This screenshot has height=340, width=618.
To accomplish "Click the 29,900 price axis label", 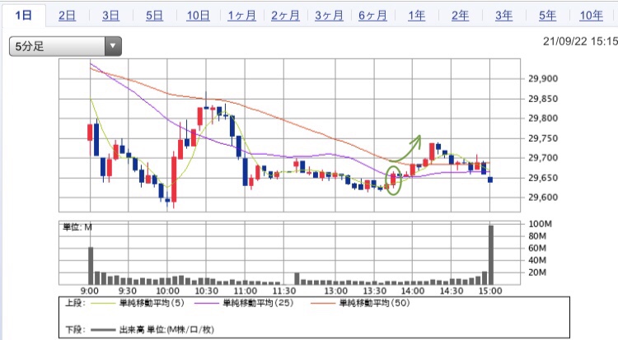I will tap(543, 78).
